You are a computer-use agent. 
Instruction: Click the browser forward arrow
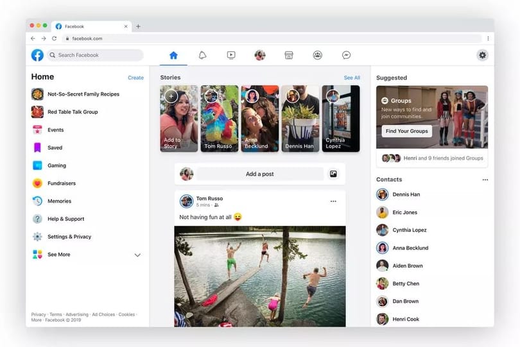click(44, 38)
